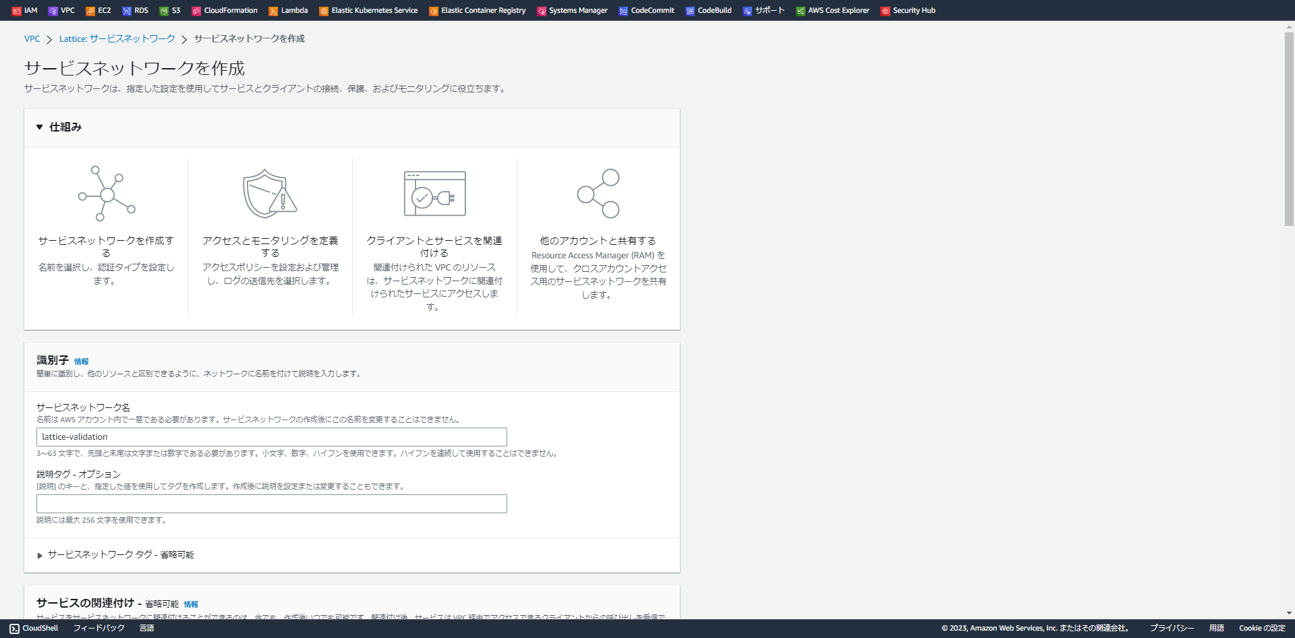Open 用語 footer link
The width and height of the screenshot is (1295, 638).
[x=1216, y=629]
